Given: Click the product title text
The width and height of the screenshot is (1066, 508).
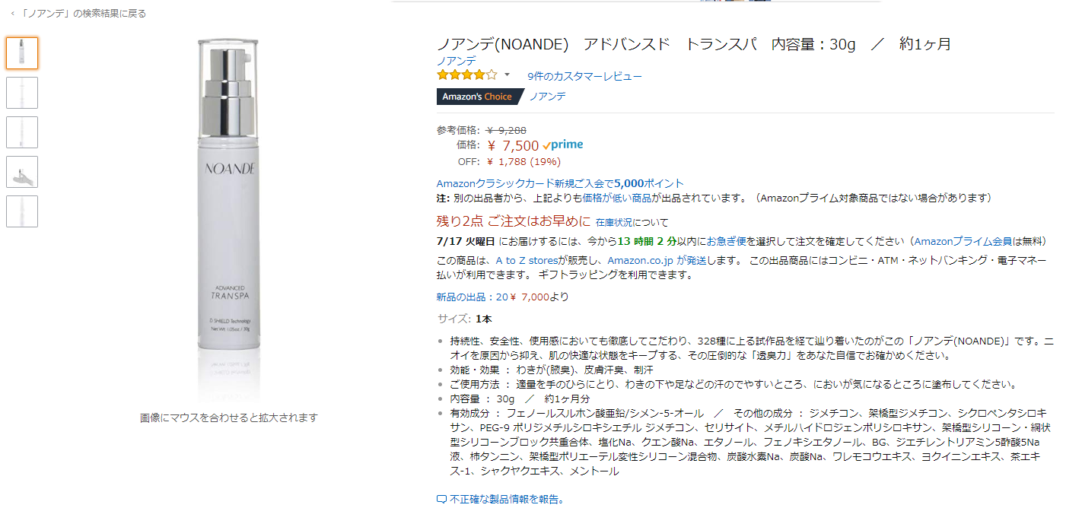Looking at the screenshot, I should pos(693,44).
